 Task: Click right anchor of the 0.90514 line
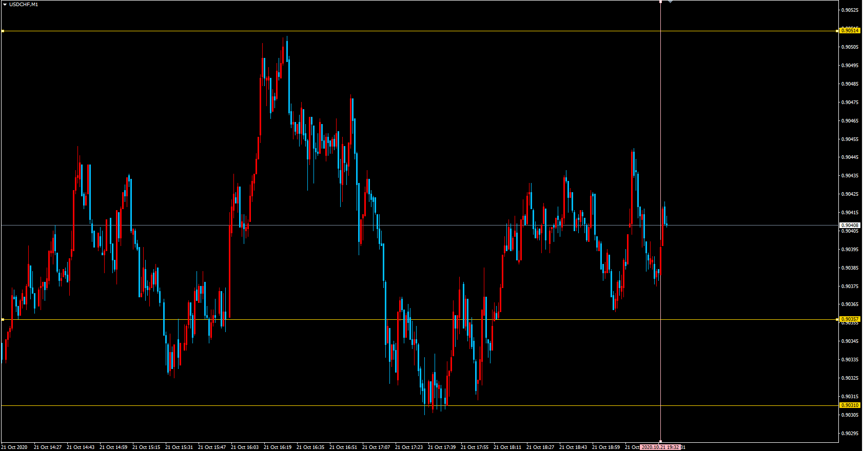(x=837, y=31)
